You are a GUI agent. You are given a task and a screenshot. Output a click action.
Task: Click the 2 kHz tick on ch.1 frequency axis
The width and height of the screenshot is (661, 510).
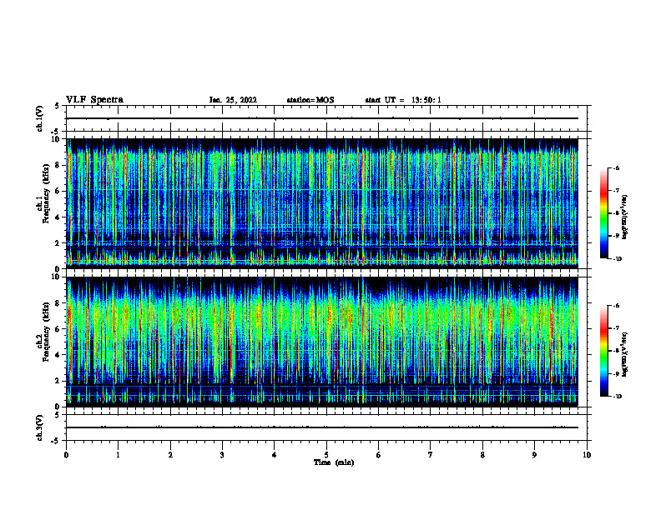click(58, 243)
